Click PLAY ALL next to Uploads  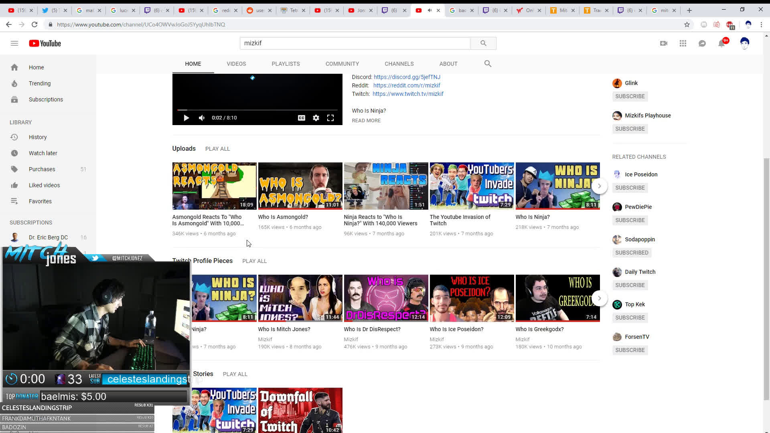[x=217, y=149]
